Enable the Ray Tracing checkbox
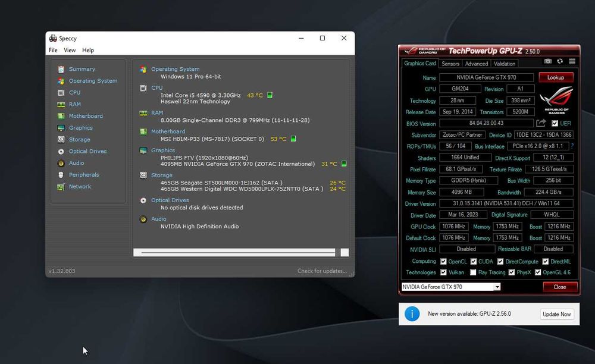Image resolution: width=595 pixels, height=364 pixels. pos(473,272)
